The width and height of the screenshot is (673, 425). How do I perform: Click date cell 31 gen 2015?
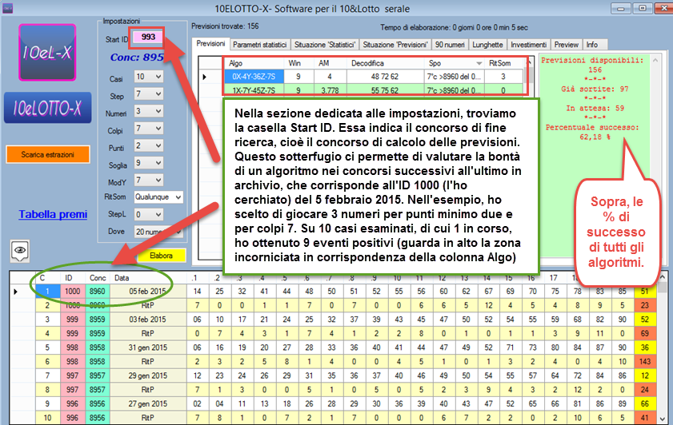tap(148, 348)
